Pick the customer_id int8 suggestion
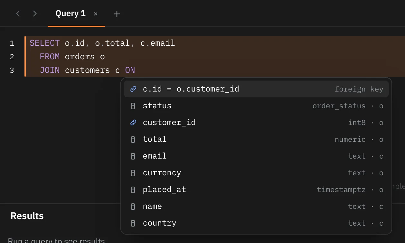 point(256,122)
